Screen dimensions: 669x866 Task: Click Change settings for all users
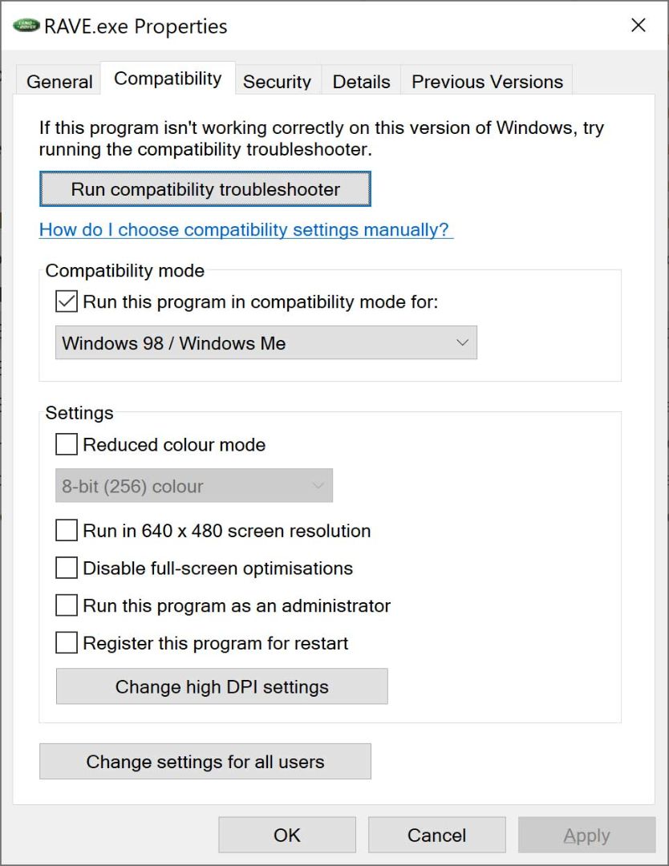pyautogui.click(x=205, y=762)
